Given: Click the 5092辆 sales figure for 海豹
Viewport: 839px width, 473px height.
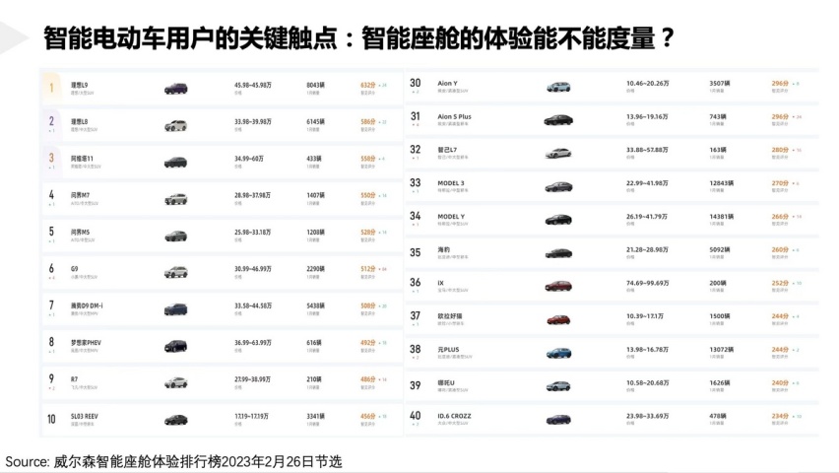Looking at the screenshot, I should pos(720,249).
